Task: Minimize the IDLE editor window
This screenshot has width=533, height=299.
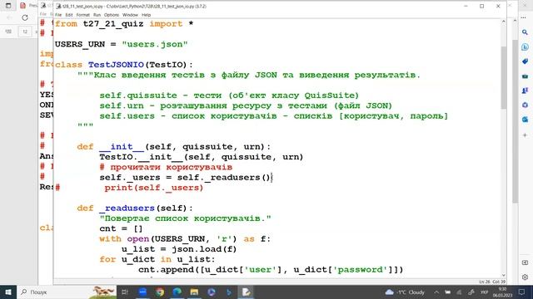Action: (x=466, y=6)
